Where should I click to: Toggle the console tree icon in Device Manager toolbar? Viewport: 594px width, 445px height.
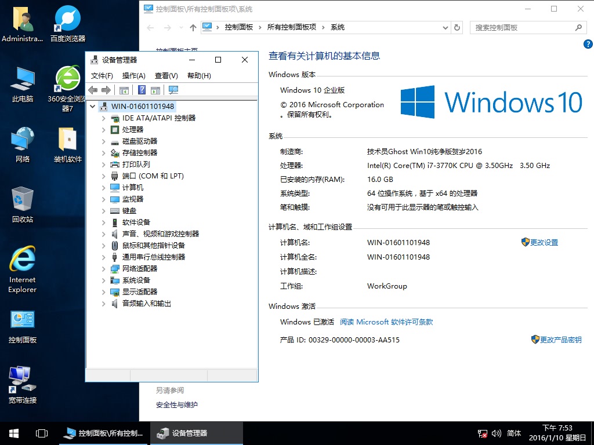(x=124, y=90)
